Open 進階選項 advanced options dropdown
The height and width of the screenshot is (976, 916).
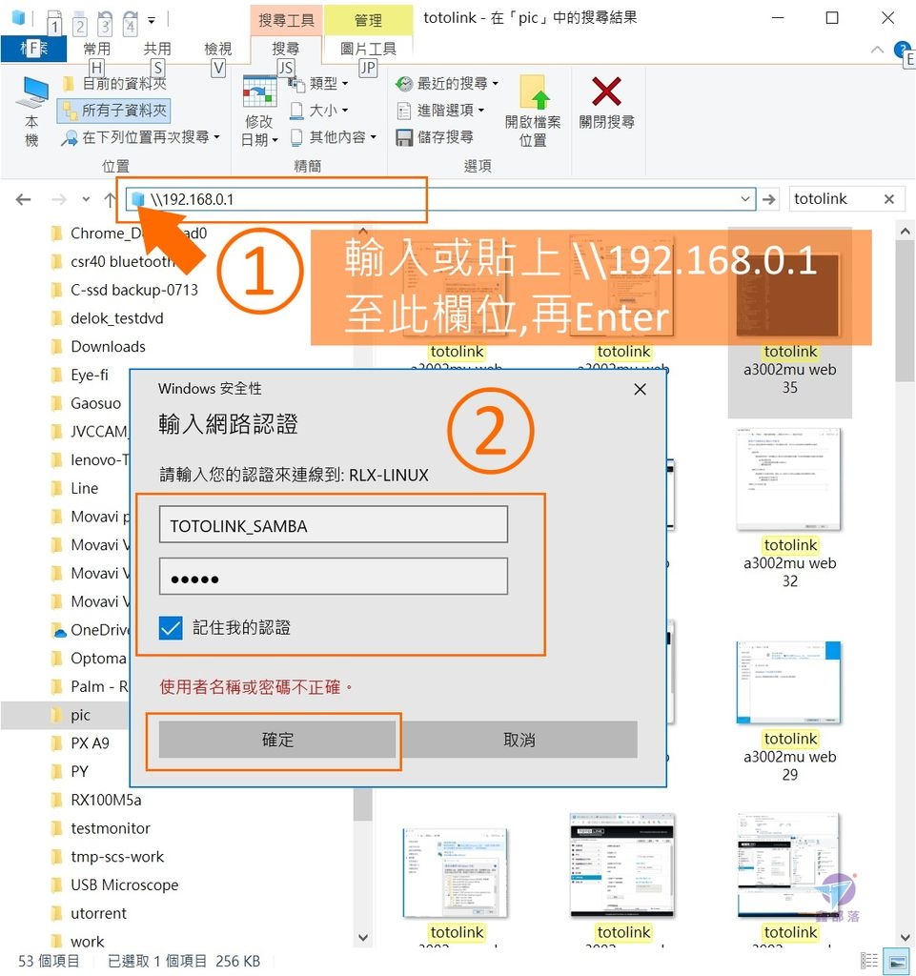point(440,111)
